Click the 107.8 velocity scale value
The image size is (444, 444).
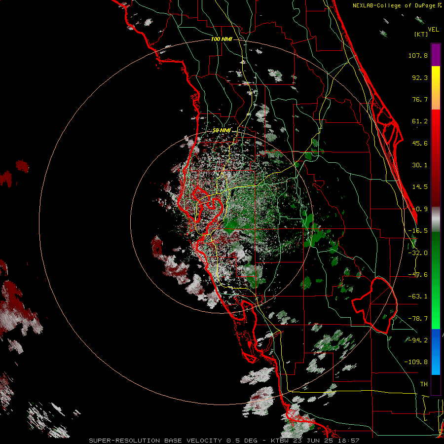[418, 55]
